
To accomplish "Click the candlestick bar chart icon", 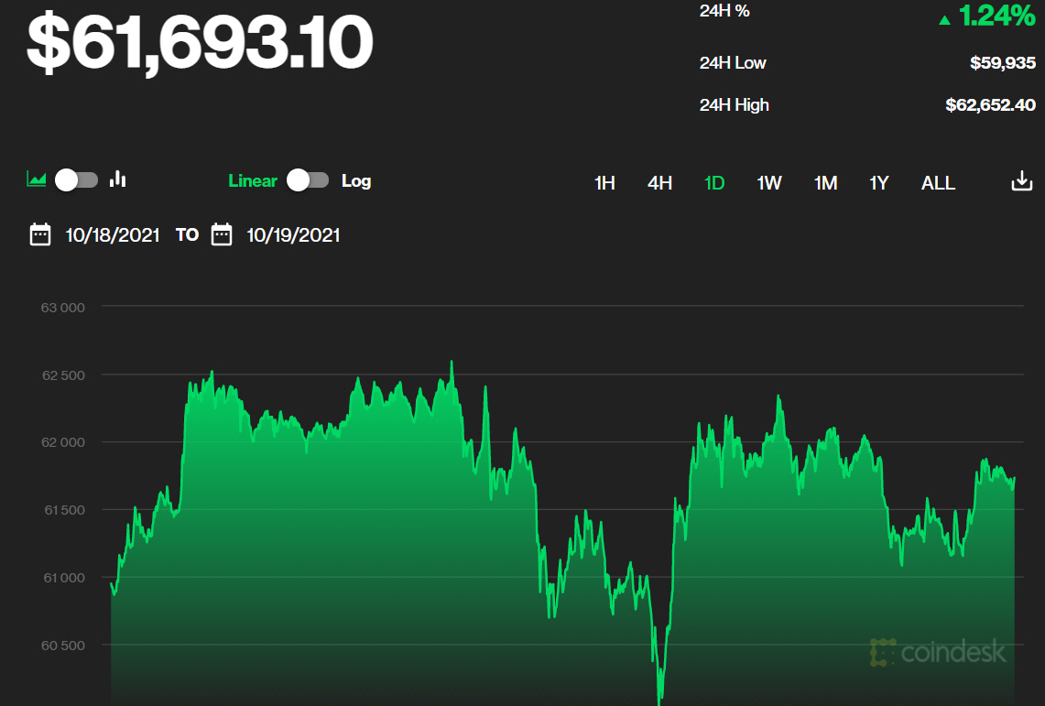I will pos(117,179).
